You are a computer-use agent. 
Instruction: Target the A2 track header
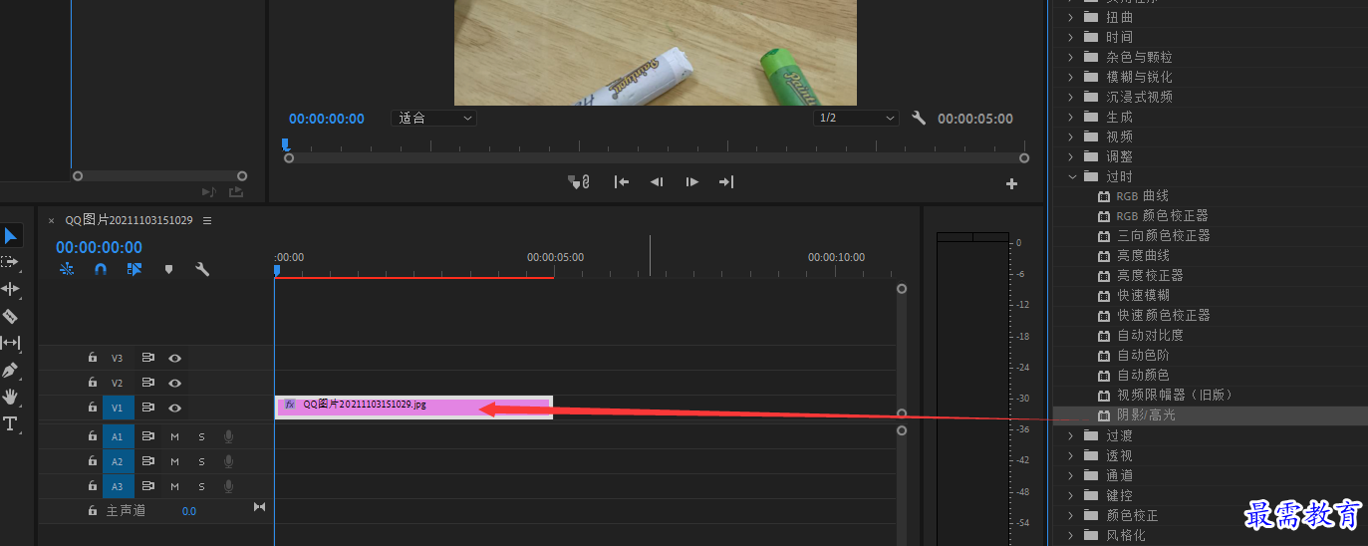click(117, 461)
